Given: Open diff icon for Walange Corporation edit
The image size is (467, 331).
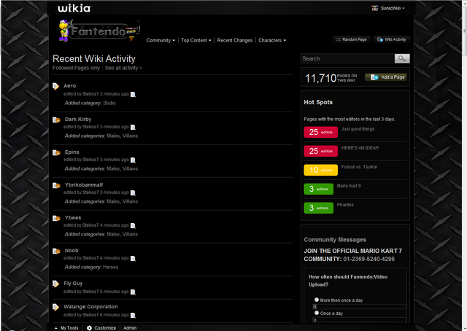Looking at the screenshot, I should tap(133, 315).
